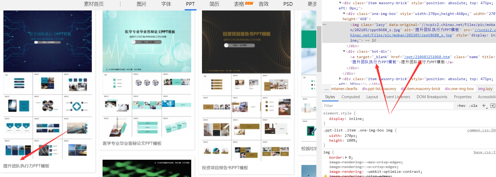Select the element.style rule selector

pyautogui.click(x=337, y=113)
